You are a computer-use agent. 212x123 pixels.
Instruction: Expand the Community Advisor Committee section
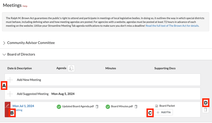coord(4,43)
